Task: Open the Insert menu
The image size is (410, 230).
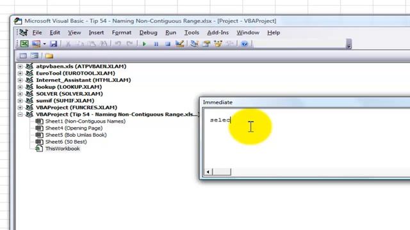Action: click(96, 33)
